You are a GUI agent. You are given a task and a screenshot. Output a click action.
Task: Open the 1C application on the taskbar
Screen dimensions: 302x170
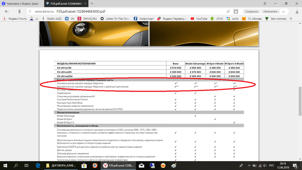click(x=163, y=165)
